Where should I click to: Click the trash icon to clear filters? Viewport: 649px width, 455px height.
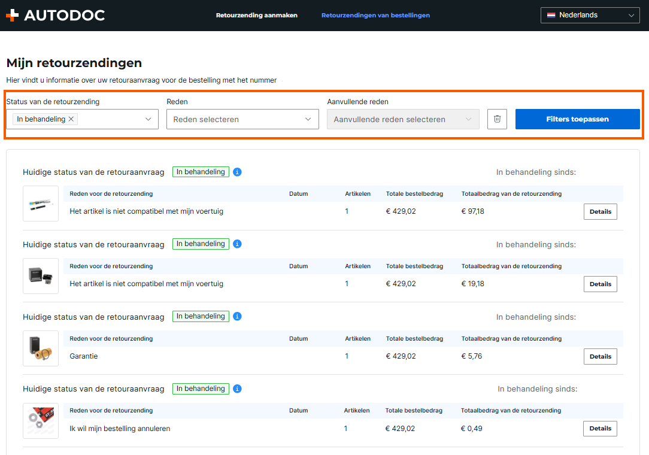(x=497, y=119)
